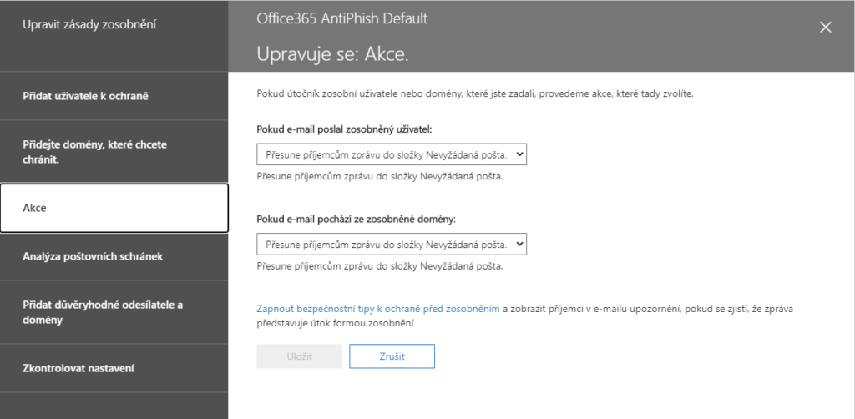Close the AntiPhish policy editing panel
This screenshot has height=419, width=855.
point(826,28)
